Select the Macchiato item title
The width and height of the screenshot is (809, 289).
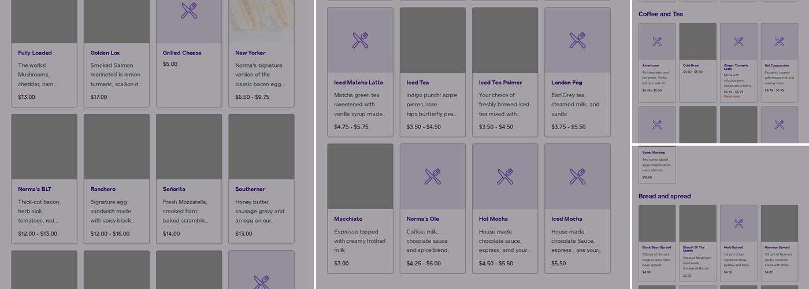[x=348, y=219]
